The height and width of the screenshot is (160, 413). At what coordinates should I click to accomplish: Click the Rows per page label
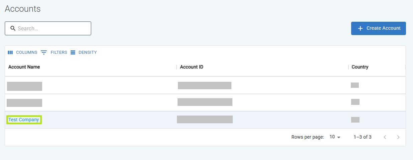click(x=308, y=137)
